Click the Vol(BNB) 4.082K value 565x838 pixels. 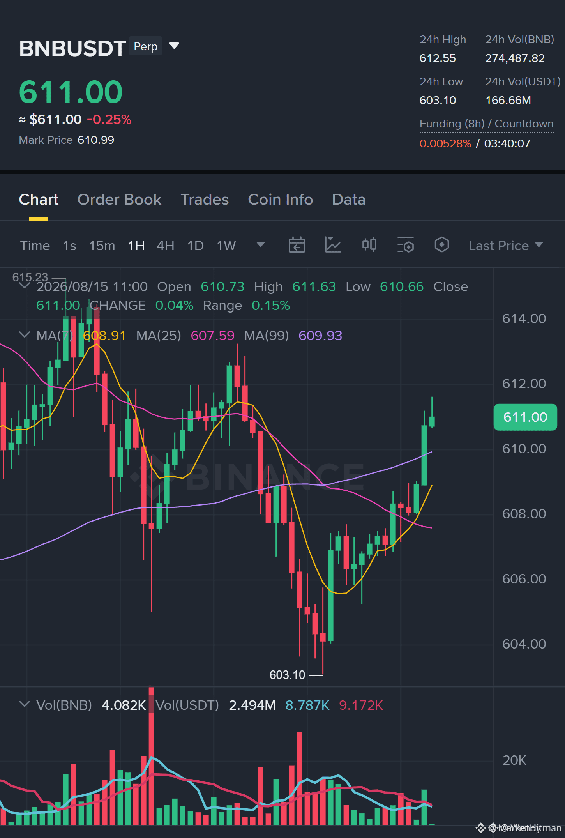pyautogui.click(x=124, y=705)
